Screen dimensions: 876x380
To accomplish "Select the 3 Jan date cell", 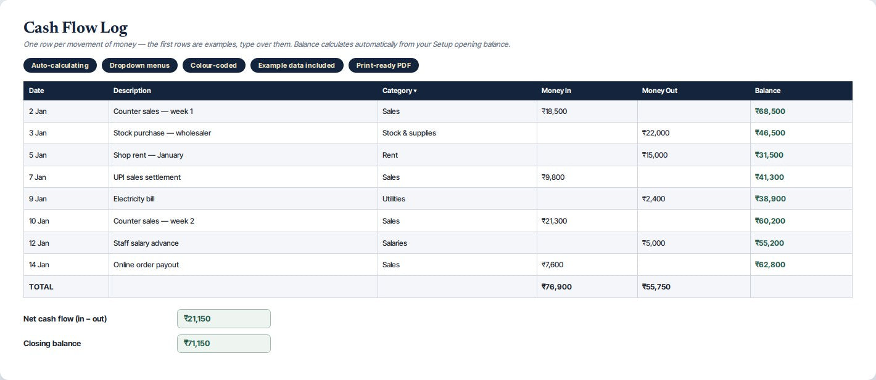I will 66,133.
